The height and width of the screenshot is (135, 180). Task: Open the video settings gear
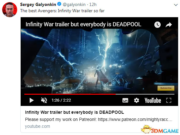tap(137, 100)
